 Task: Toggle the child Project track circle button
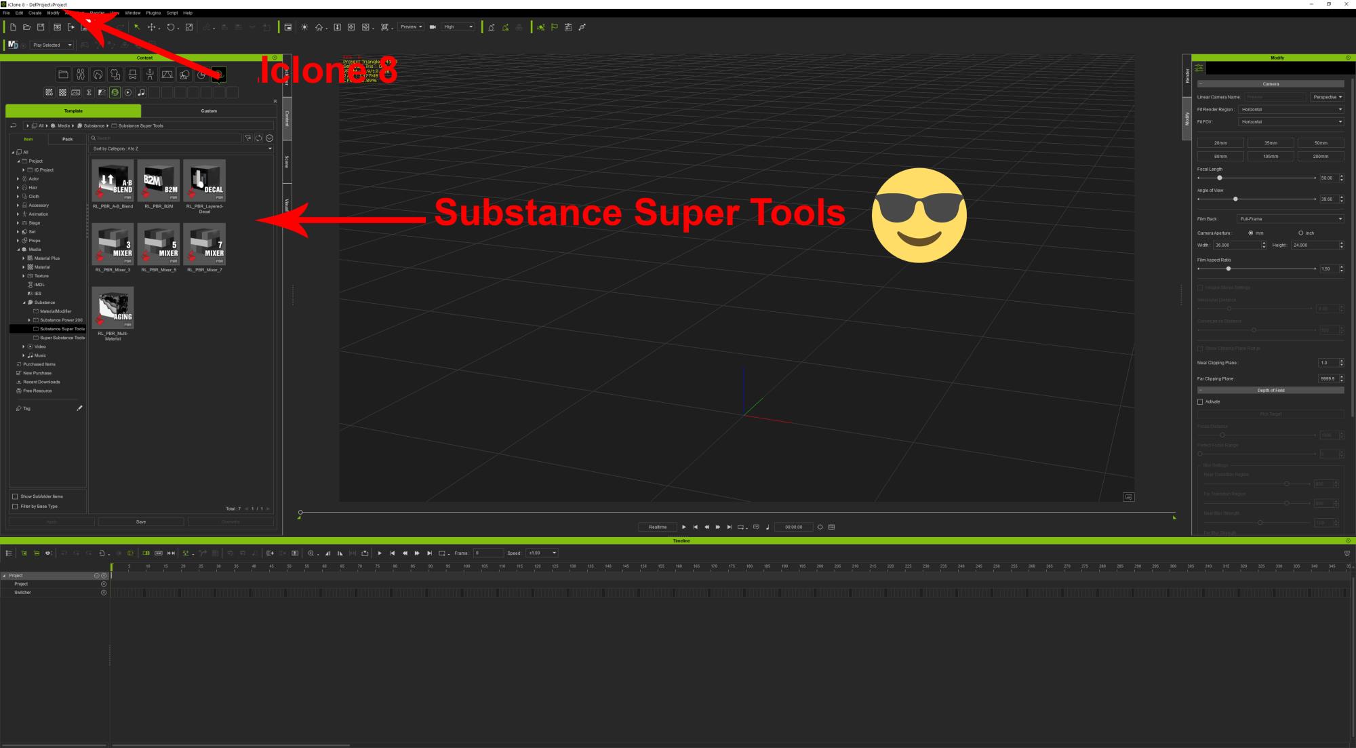[x=104, y=584]
